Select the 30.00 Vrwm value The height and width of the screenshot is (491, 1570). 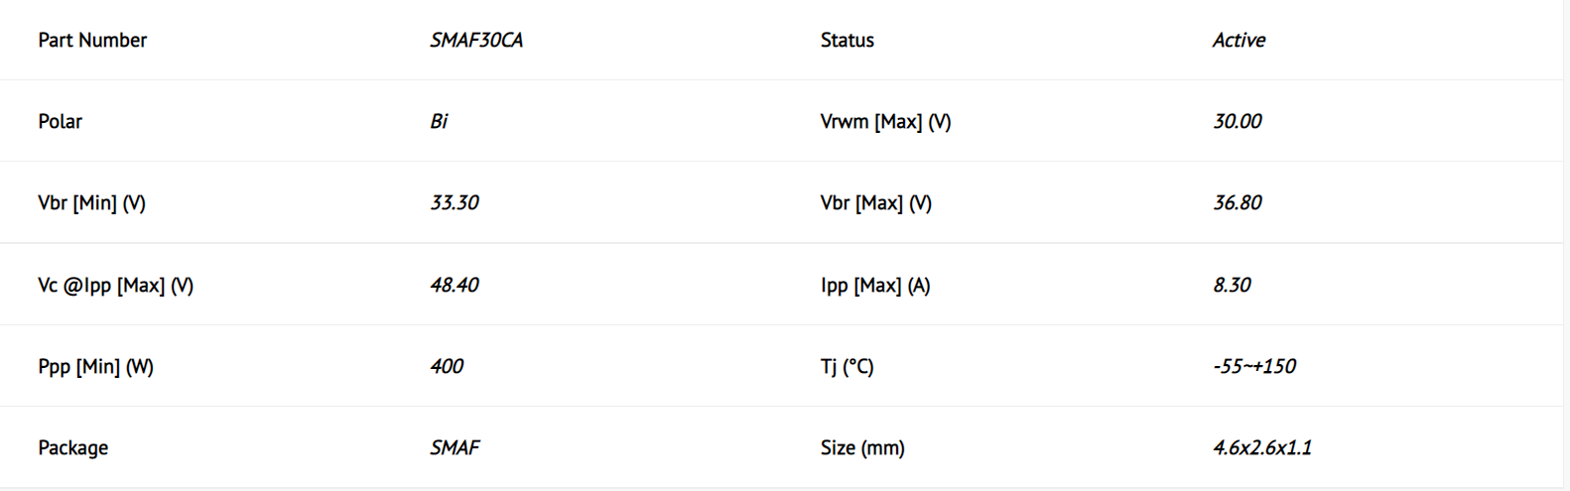click(1238, 121)
